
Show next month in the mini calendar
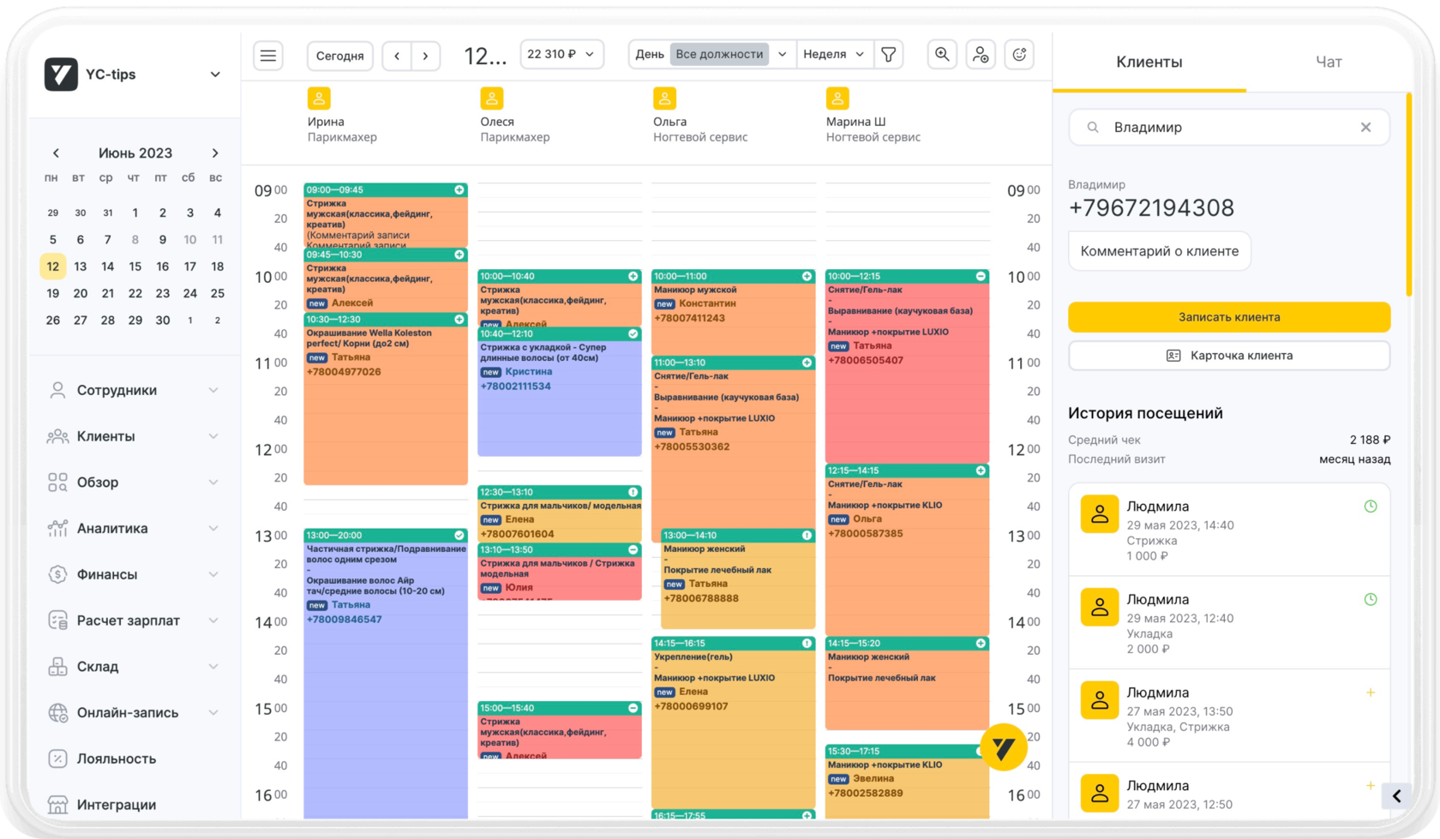tap(215, 153)
